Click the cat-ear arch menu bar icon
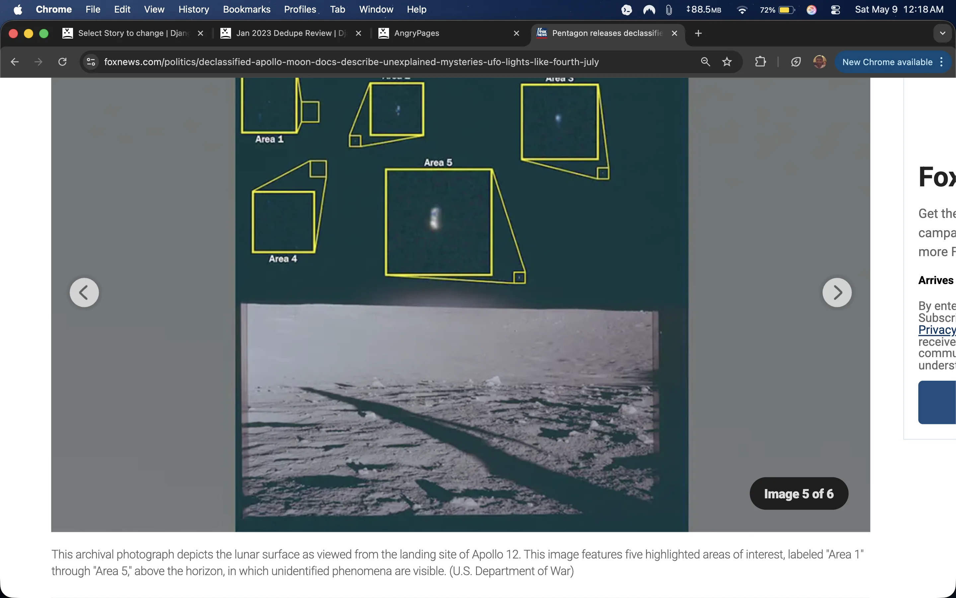This screenshot has height=598, width=956. click(x=649, y=10)
